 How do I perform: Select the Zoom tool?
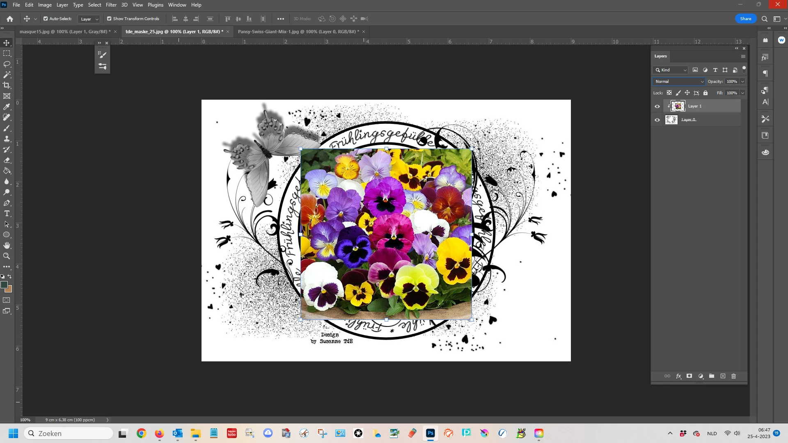click(x=7, y=256)
